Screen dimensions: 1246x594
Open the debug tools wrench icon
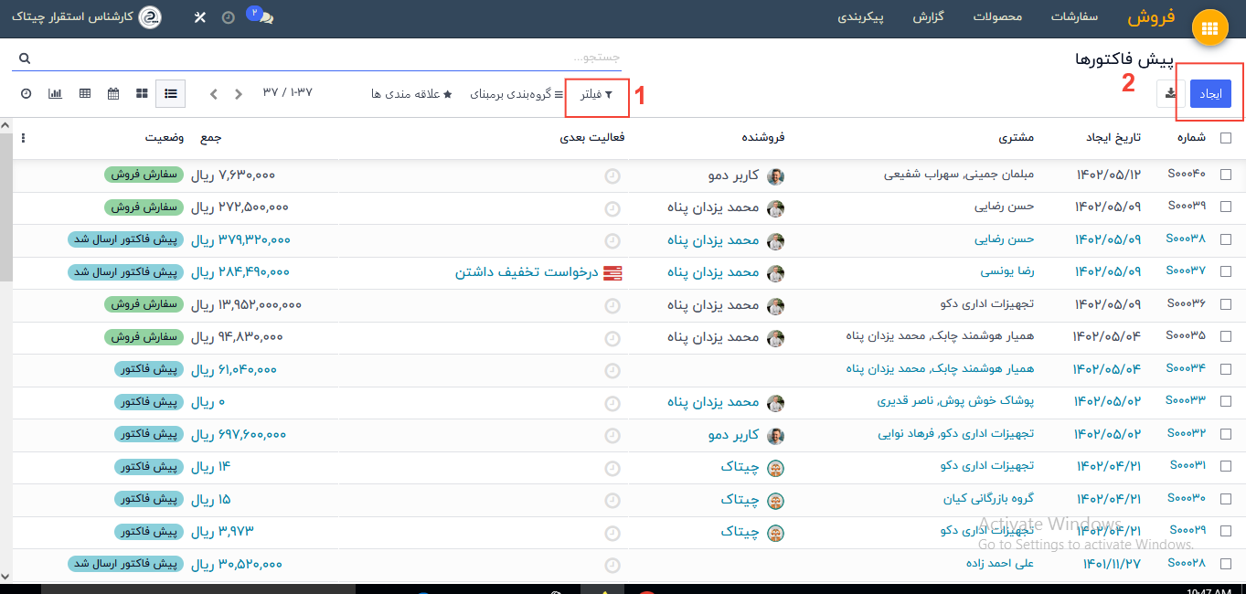point(200,18)
